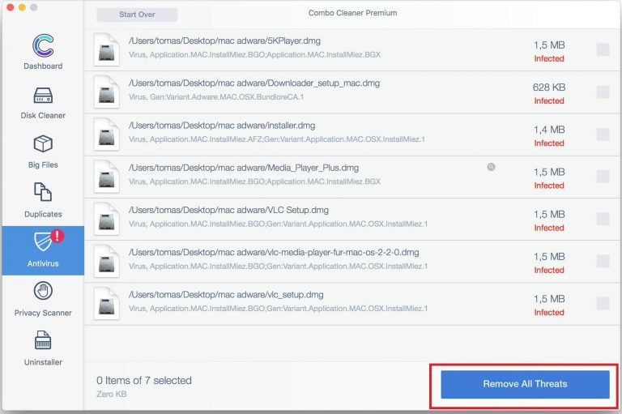Click the Media_Player_Plus.dmg file icon

tap(106, 177)
